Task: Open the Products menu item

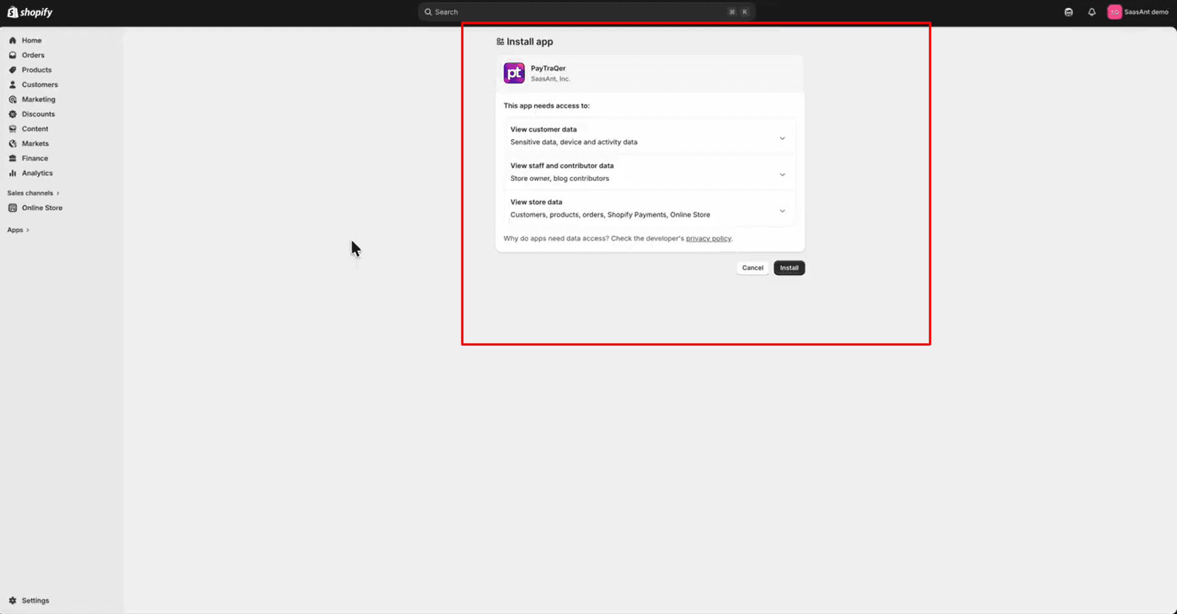Action: pyautogui.click(x=37, y=70)
